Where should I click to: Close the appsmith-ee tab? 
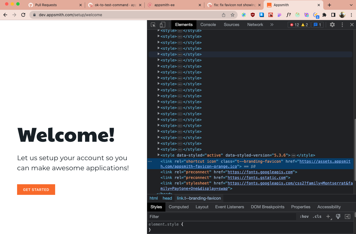200,5
